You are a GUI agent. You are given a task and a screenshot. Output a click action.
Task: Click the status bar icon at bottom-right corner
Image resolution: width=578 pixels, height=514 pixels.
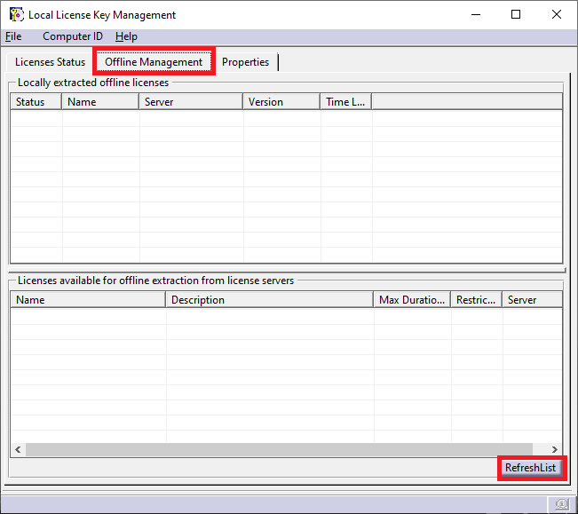(x=562, y=504)
